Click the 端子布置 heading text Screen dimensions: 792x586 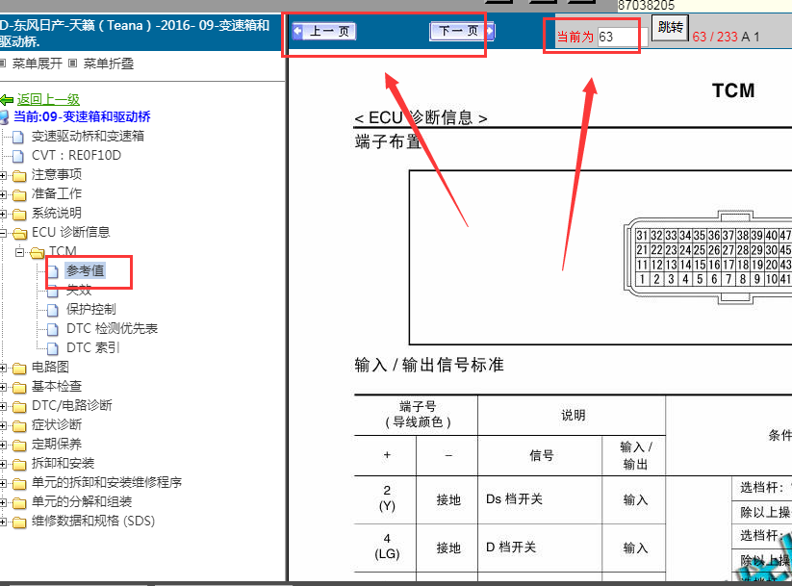coord(388,141)
